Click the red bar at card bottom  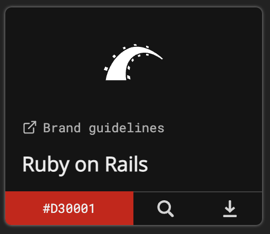coord(69,208)
